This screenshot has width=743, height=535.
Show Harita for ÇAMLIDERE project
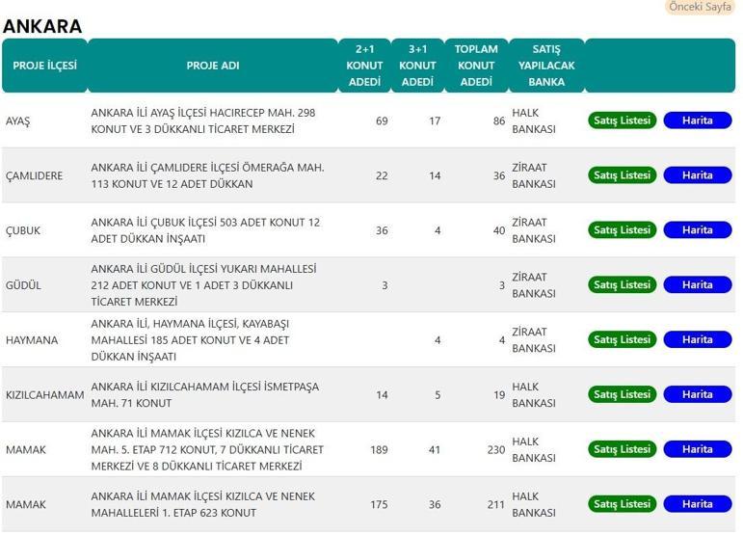click(698, 175)
